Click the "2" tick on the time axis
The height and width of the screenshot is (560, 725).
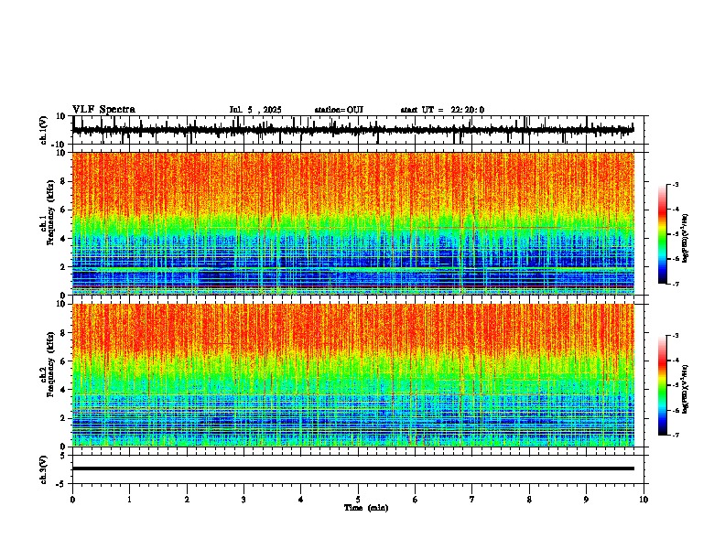[187, 500]
